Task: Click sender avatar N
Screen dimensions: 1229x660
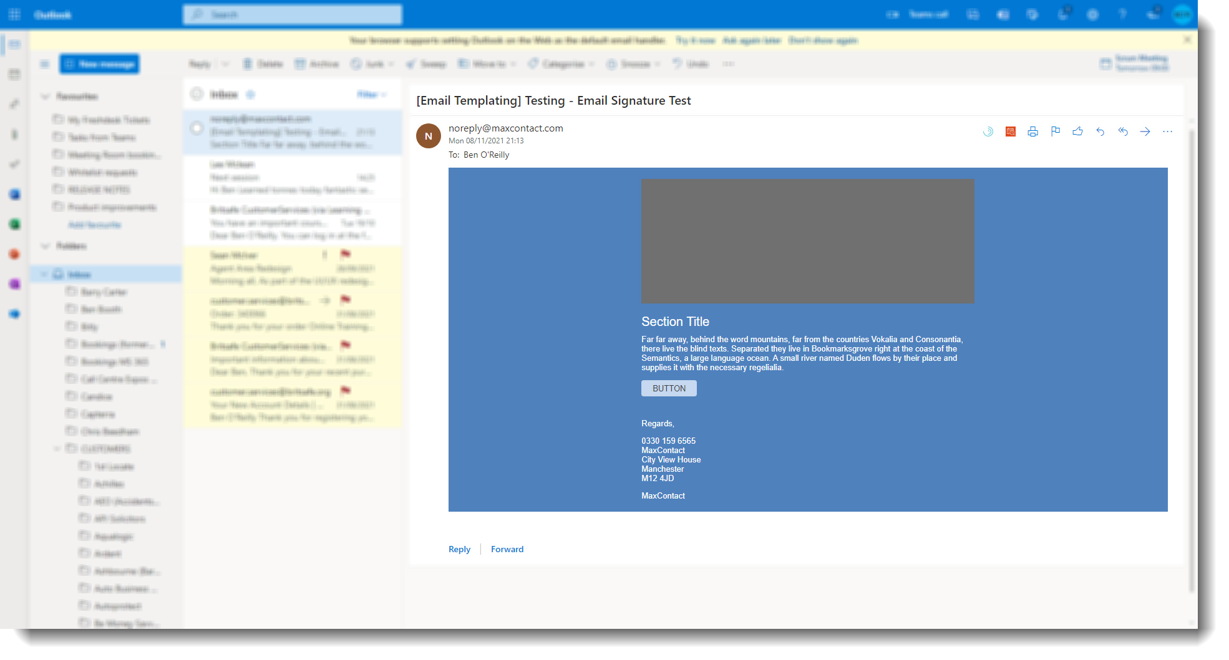Action: point(429,136)
